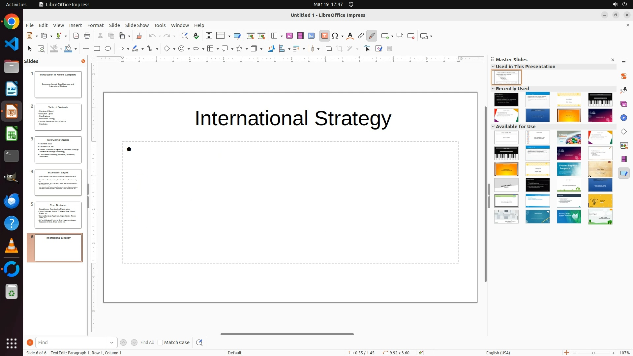Click the Insert Image icon
The width and height of the screenshot is (633, 356).
click(289, 36)
